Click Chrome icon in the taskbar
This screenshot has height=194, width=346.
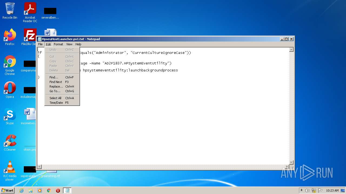[49, 190]
